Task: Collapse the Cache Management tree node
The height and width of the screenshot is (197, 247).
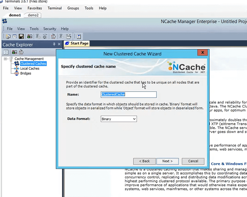Action: 6,59
